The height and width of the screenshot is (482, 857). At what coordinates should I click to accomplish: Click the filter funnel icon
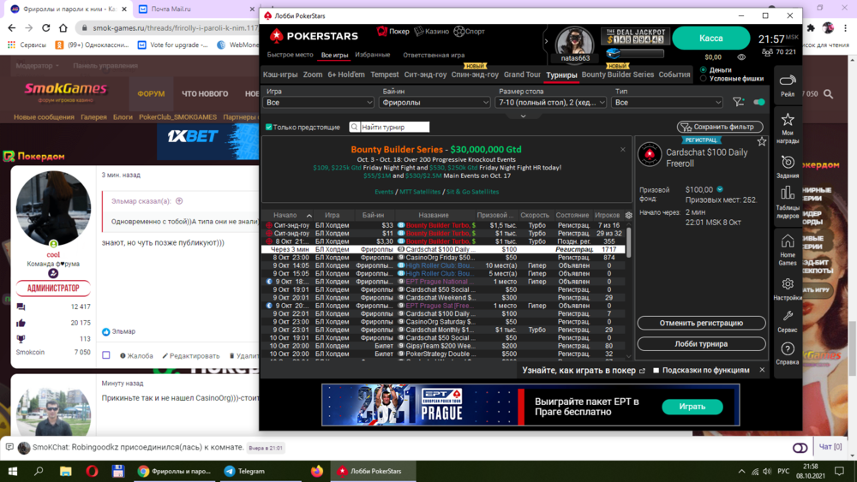(738, 102)
